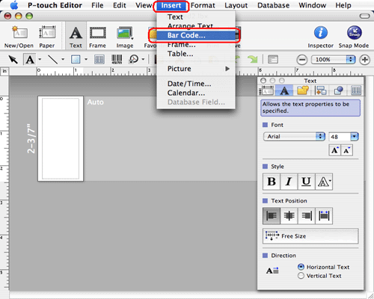The height and width of the screenshot is (299, 374).
Task: Justify text alignment
Action: [x=324, y=216]
